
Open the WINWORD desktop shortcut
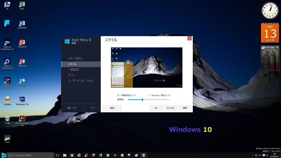point(22,25)
